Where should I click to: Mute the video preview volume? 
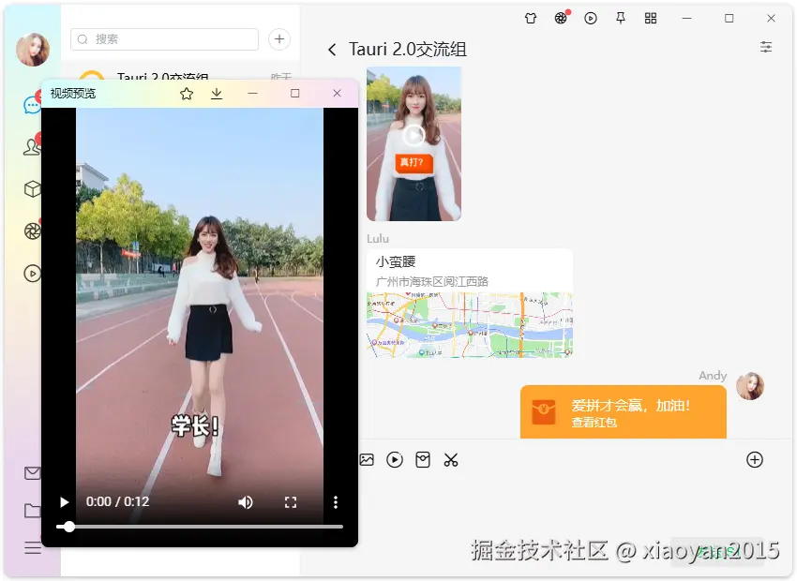point(245,502)
